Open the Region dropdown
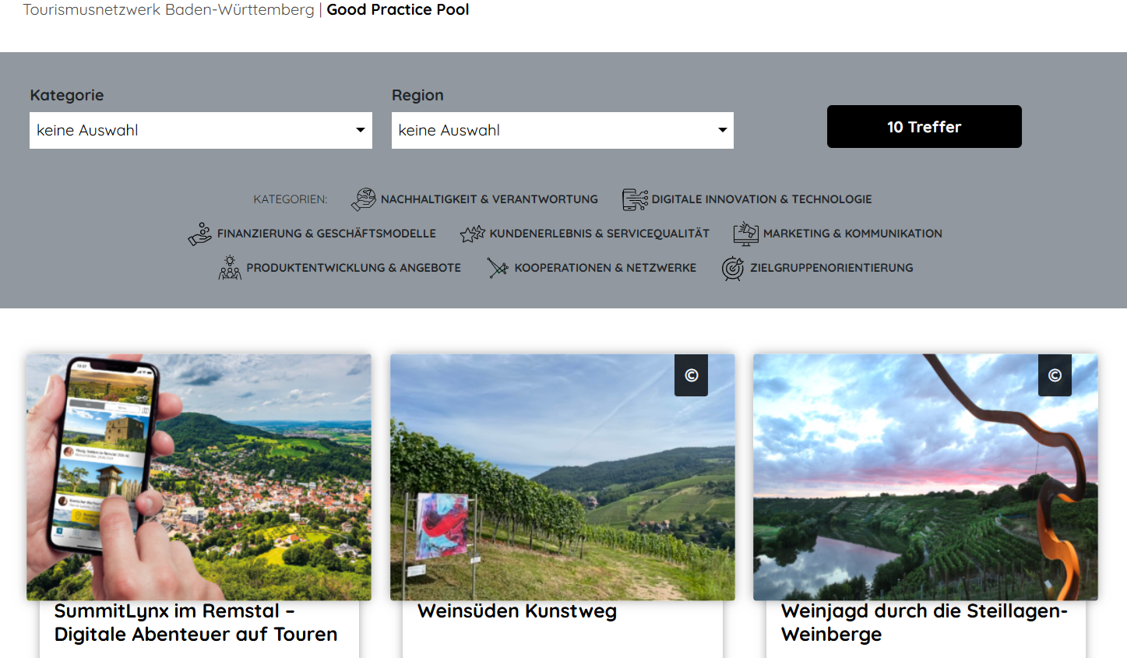1127x658 pixels. pyautogui.click(x=562, y=130)
